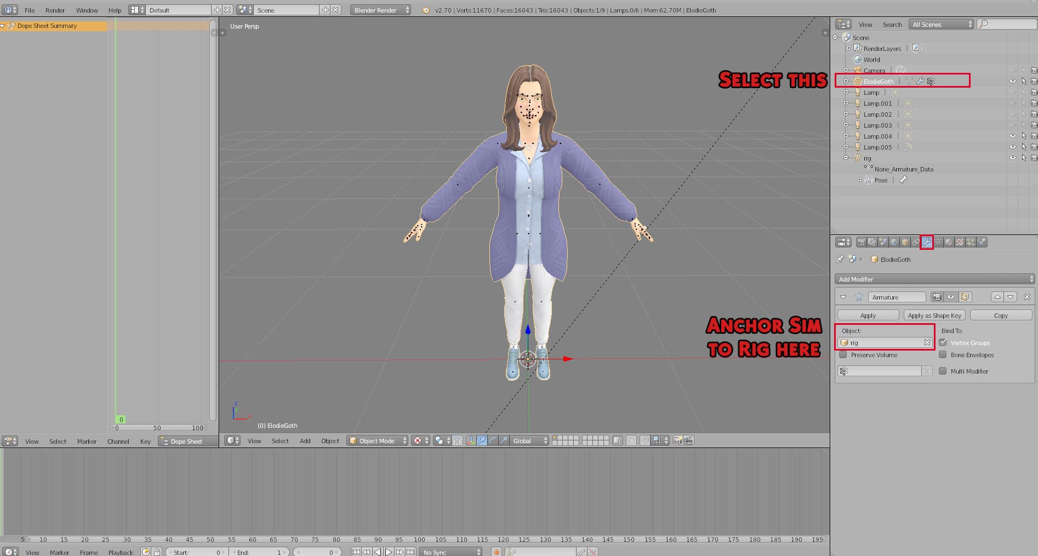Move Armature modifier up with arrow icon

pyautogui.click(x=997, y=297)
